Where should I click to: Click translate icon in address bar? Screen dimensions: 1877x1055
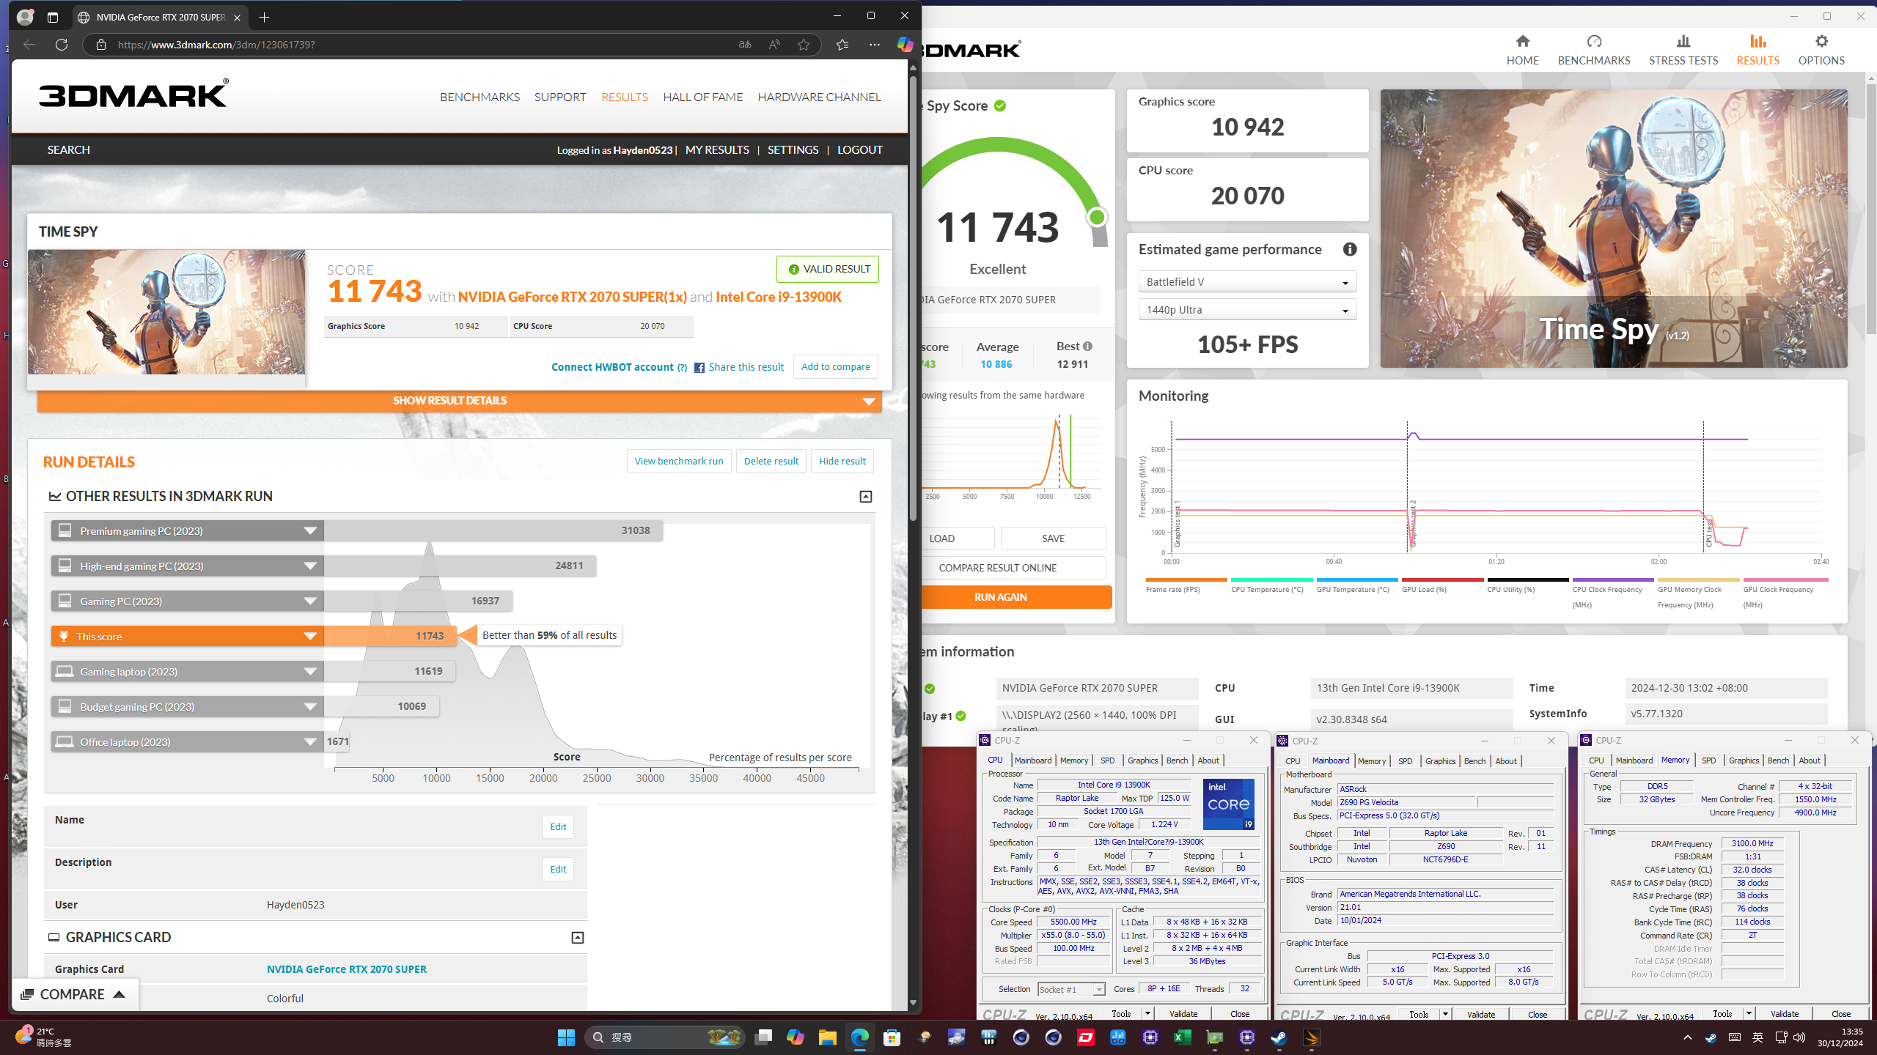point(745,45)
